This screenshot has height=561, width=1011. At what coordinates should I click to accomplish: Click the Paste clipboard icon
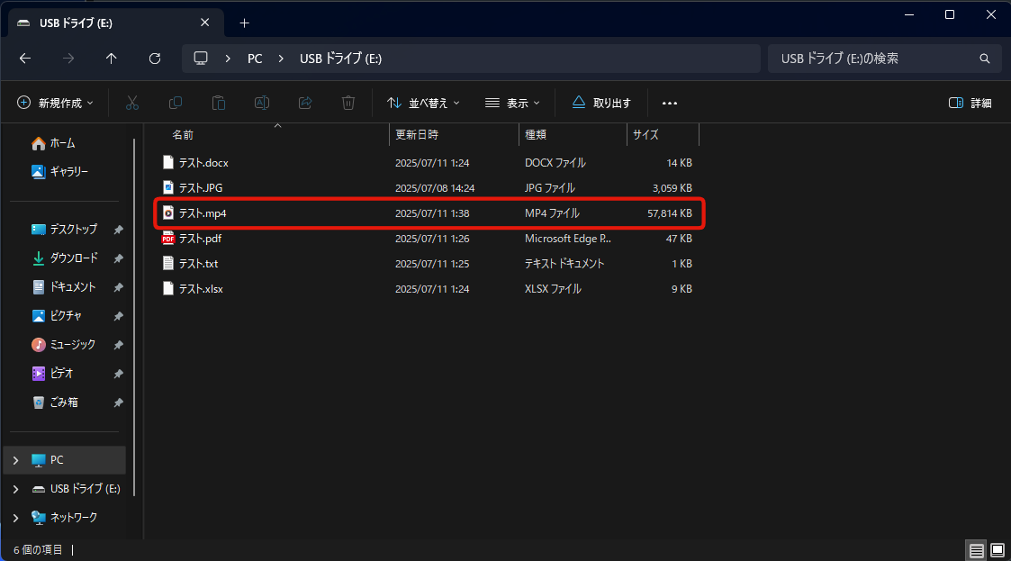pos(219,103)
